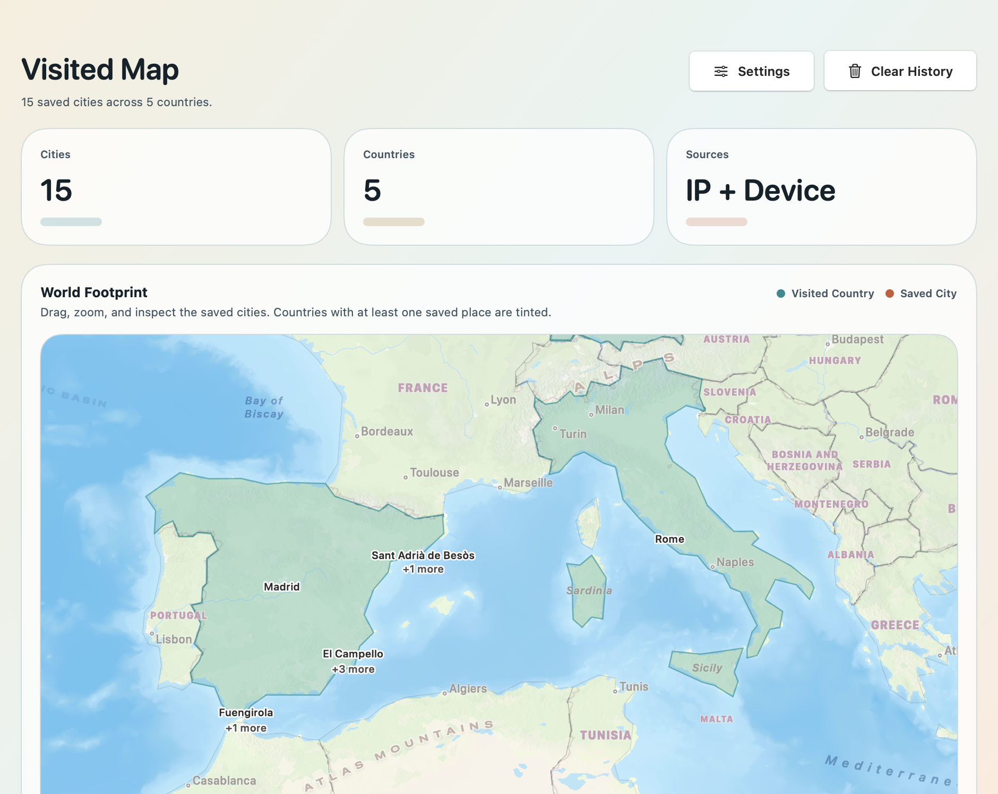Select the Rome city marker

click(x=669, y=539)
